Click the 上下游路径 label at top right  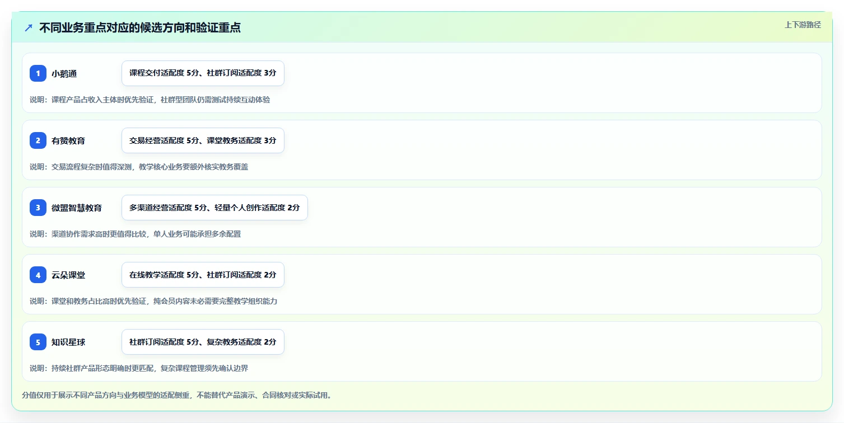[x=803, y=25]
